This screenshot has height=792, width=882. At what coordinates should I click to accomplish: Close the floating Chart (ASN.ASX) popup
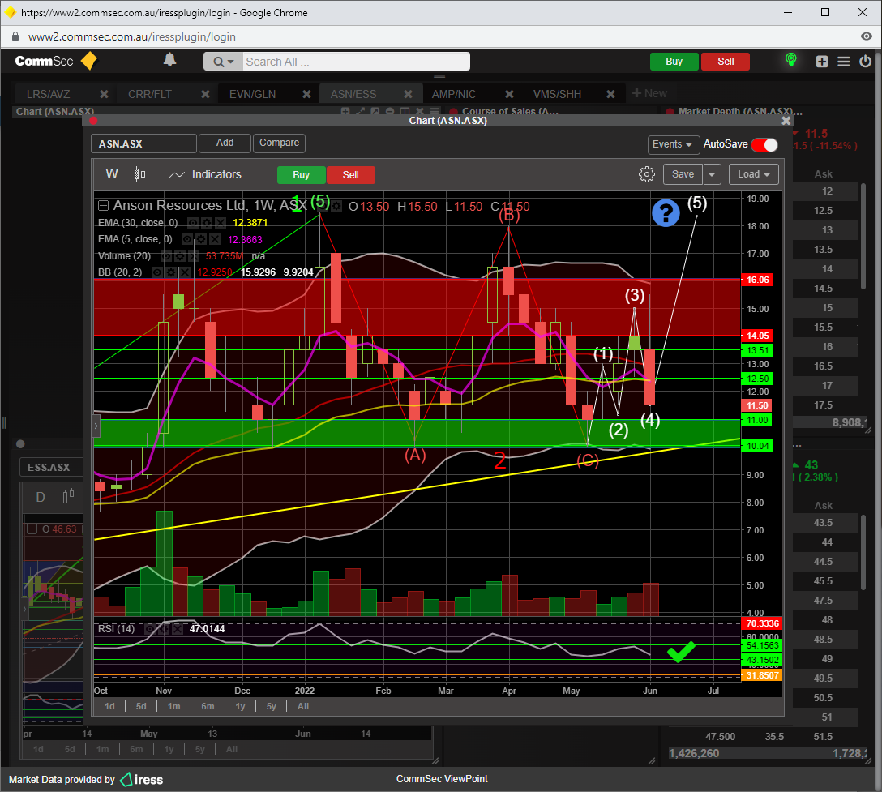pyautogui.click(x=786, y=120)
